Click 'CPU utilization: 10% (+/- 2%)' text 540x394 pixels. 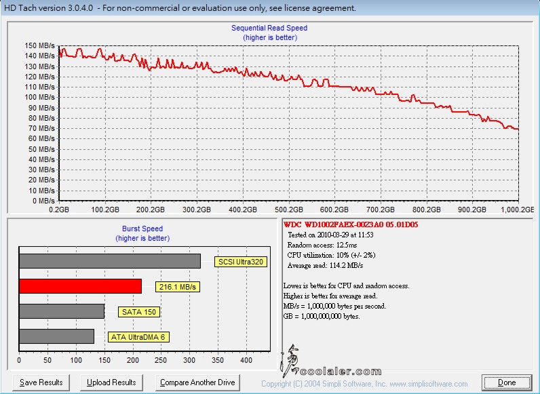(x=331, y=255)
